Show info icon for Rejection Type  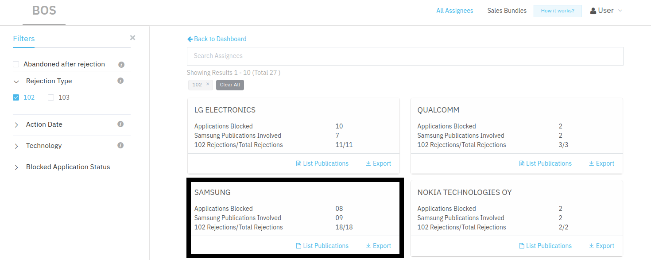[x=120, y=81]
